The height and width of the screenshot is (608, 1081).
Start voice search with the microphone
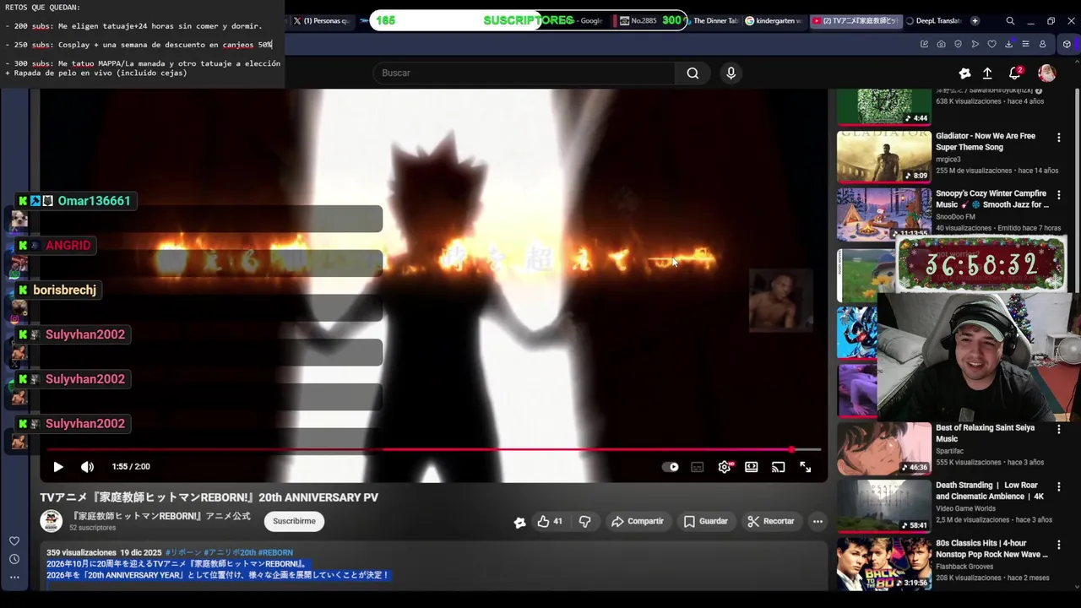click(731, 73)
